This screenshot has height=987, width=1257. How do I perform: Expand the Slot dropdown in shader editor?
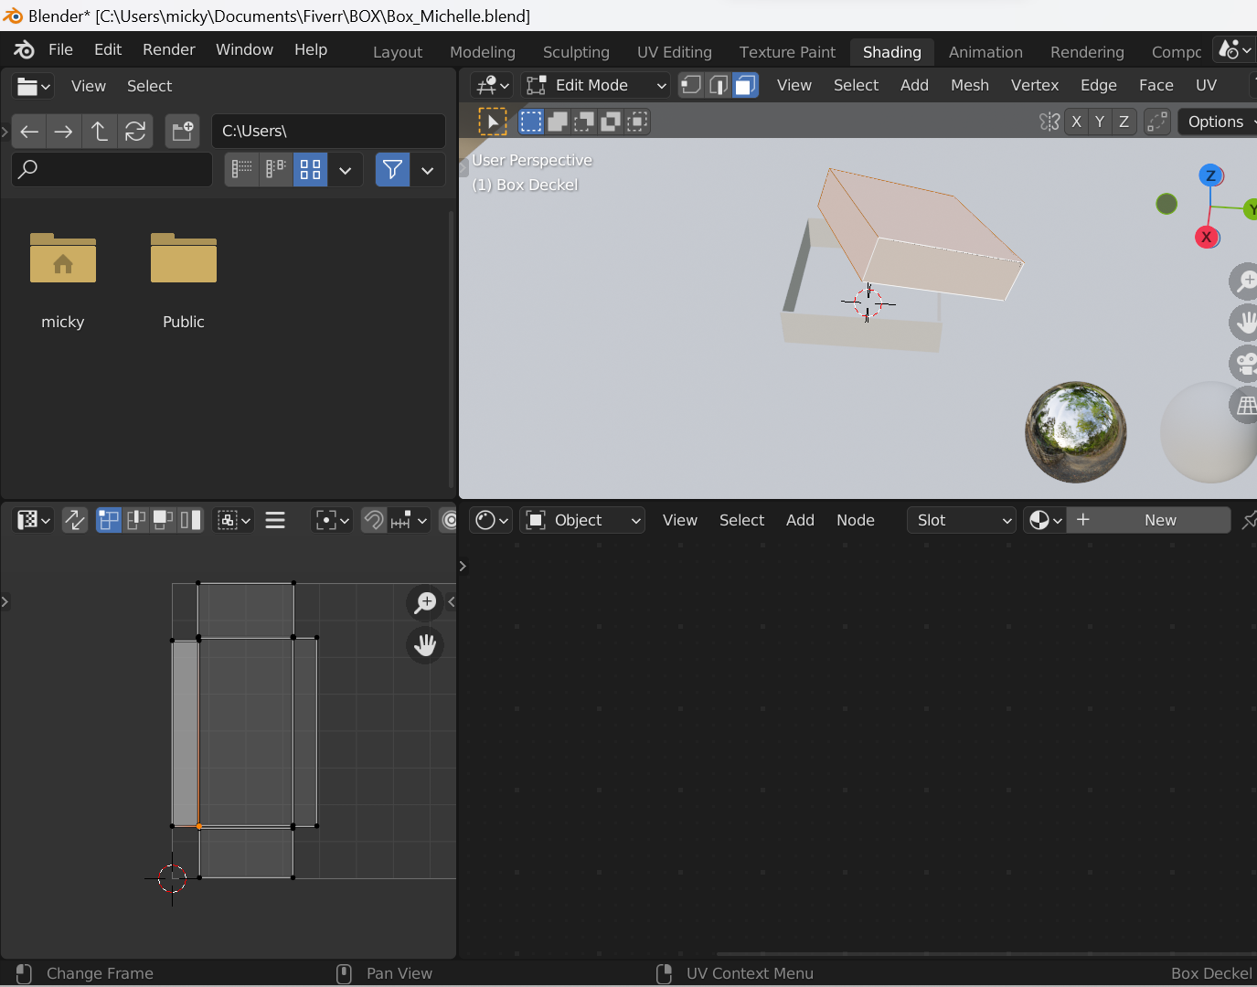tap(962, 520)
